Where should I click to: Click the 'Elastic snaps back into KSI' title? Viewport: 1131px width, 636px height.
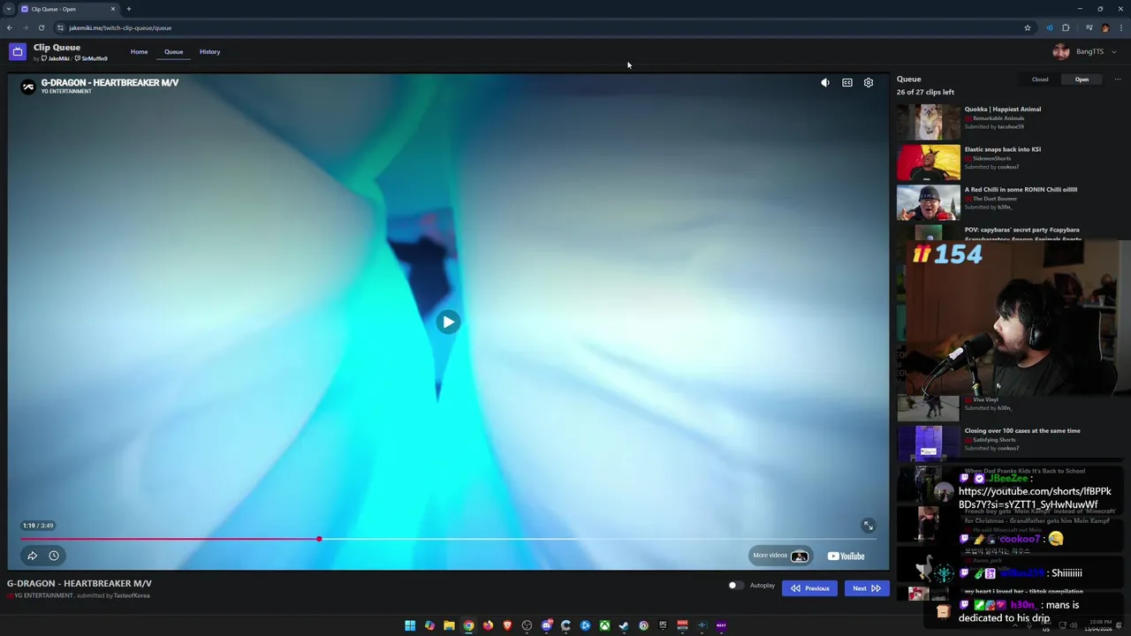pos(1003,149)
